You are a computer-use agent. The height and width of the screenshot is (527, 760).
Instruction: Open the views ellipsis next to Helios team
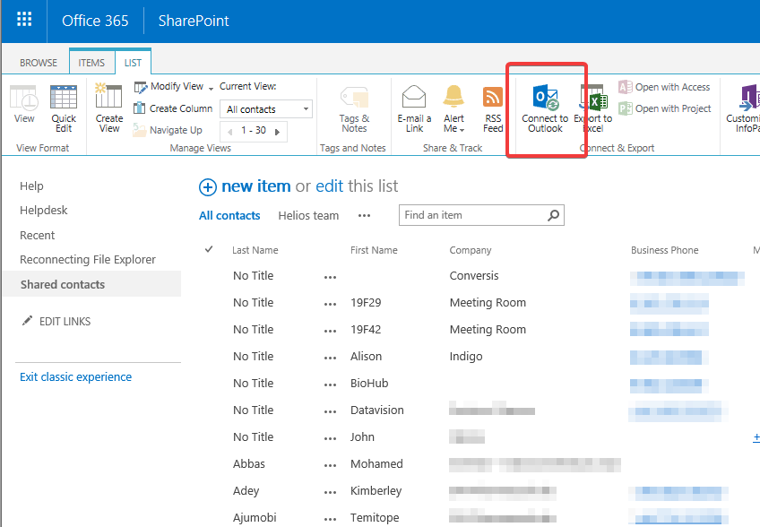tap(364, 216)
